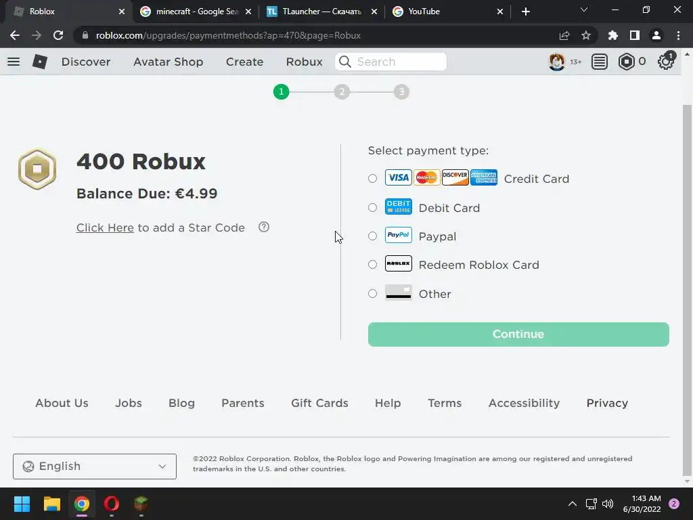Expand Chrome tab search chevron
693x520 pixels.
(x=584, y=9)
